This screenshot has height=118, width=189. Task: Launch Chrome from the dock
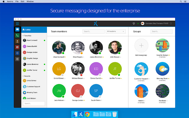[87, 114]
